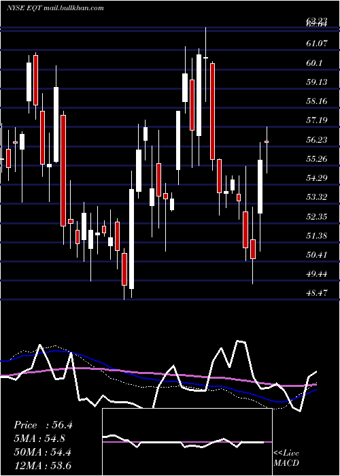Click the 57.19 price axis label

pyautogui.click(x=317, y=120)
